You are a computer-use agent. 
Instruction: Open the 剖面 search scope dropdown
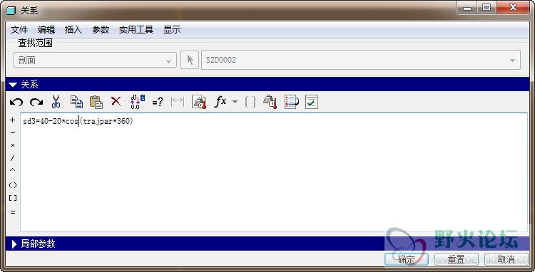95,61
